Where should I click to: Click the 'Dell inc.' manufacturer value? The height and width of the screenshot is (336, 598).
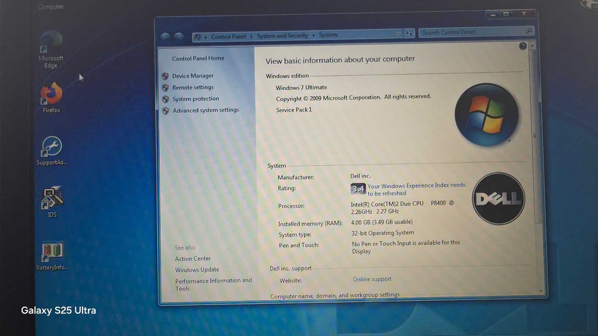click(361, 176)
